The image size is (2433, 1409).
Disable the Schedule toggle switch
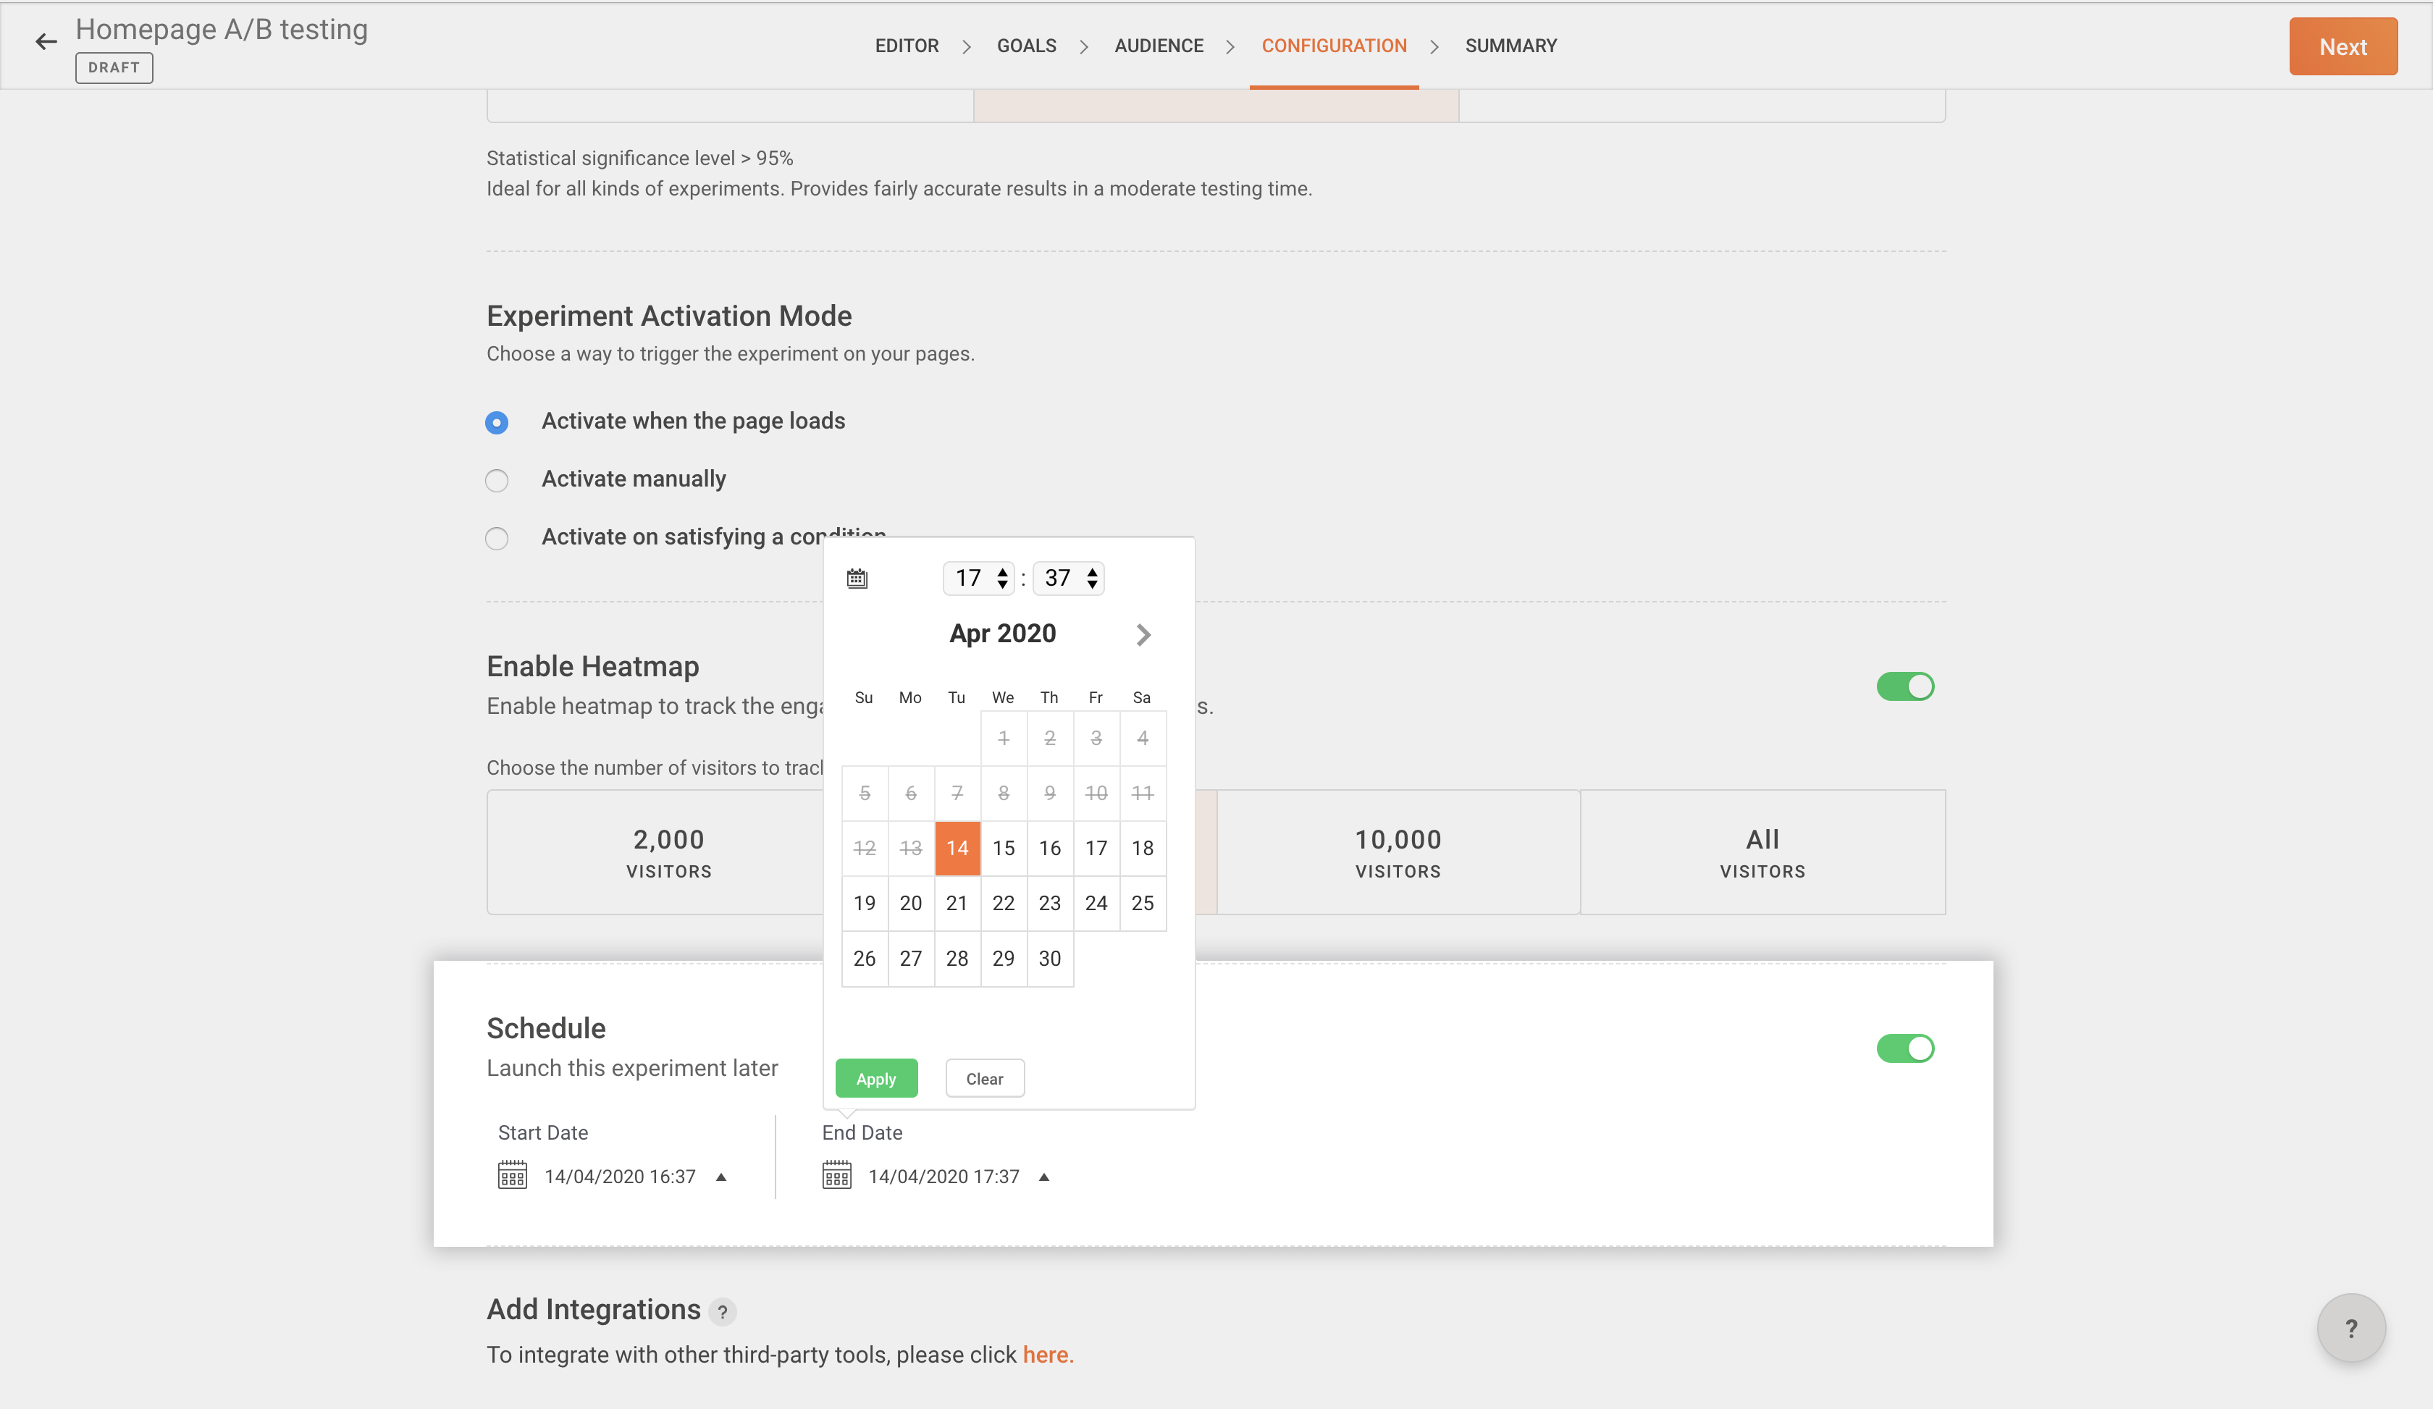1905,1048
